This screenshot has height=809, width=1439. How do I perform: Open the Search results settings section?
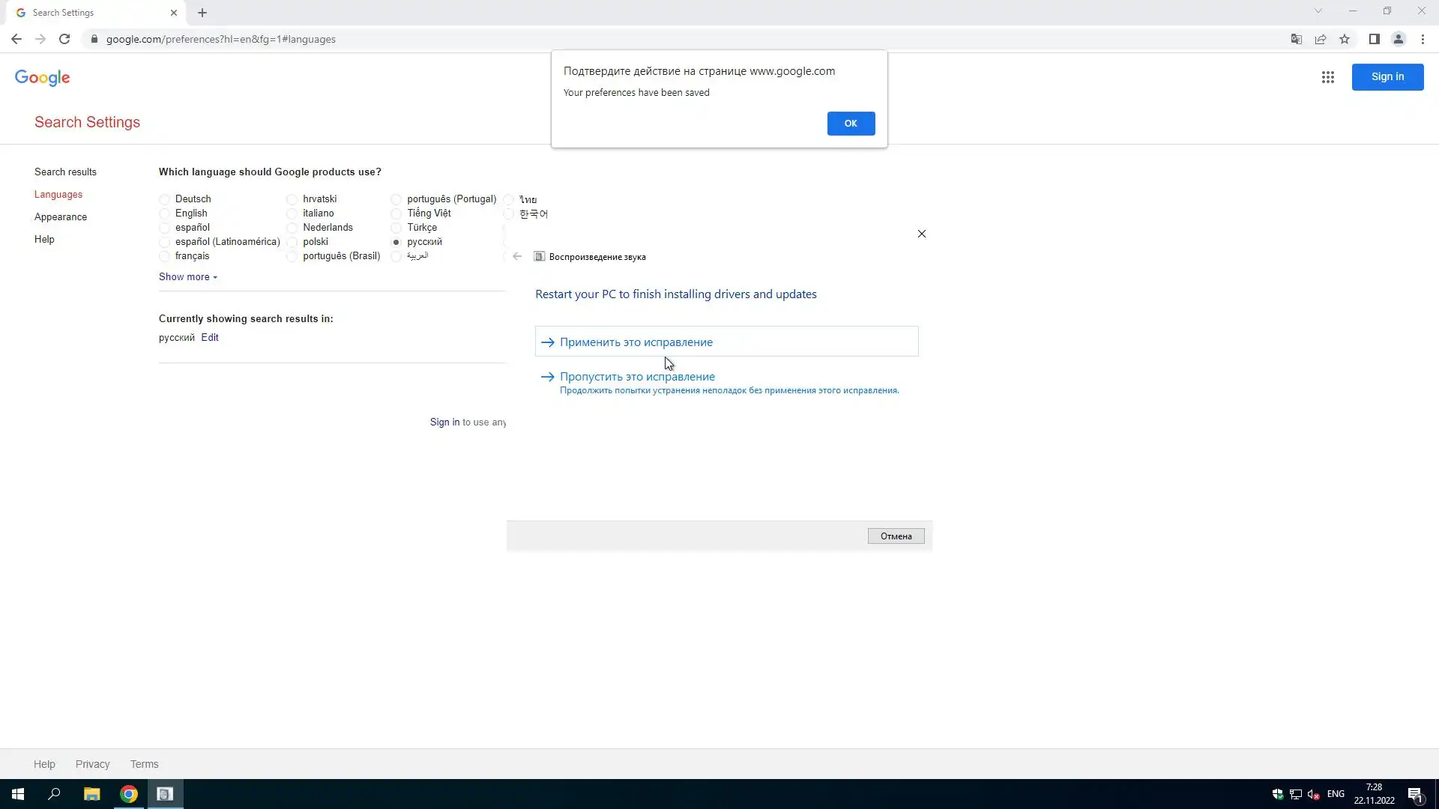click(x=65, y=172)
